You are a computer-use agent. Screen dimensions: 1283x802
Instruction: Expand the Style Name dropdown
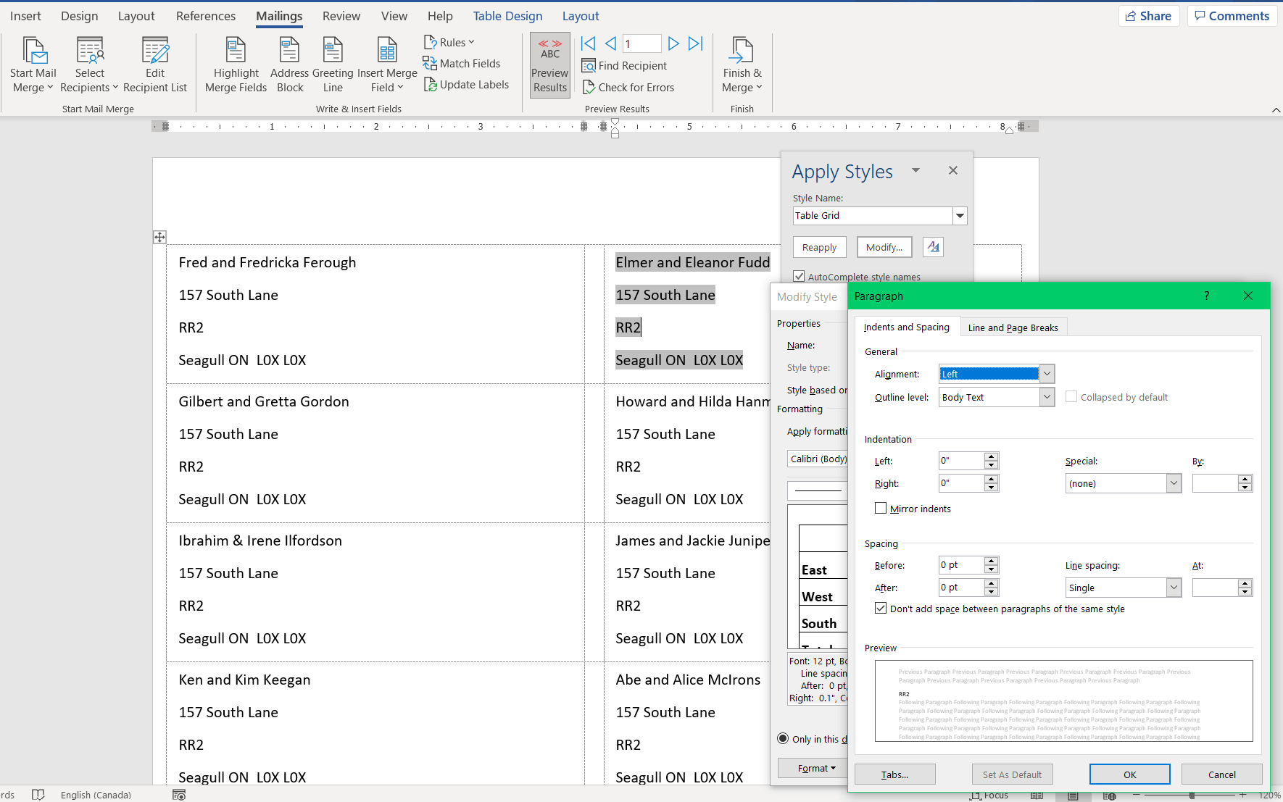[x=960, y=216]
